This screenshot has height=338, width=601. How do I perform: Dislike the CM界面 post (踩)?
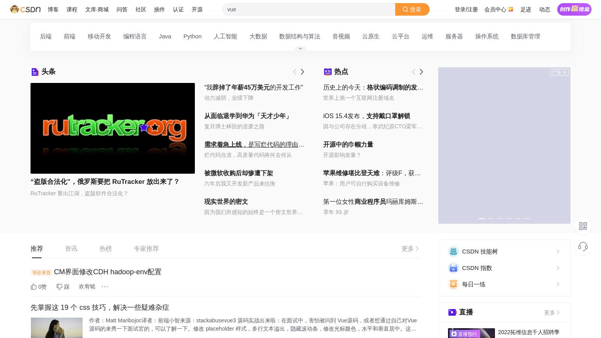tap(63, 287)
